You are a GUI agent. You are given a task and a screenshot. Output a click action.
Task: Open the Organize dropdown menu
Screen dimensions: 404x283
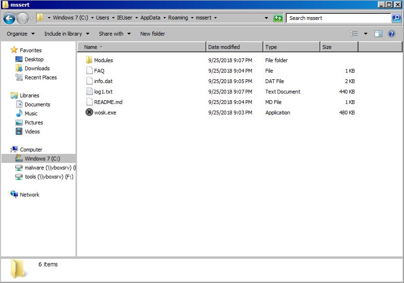(x=19, y=34)
